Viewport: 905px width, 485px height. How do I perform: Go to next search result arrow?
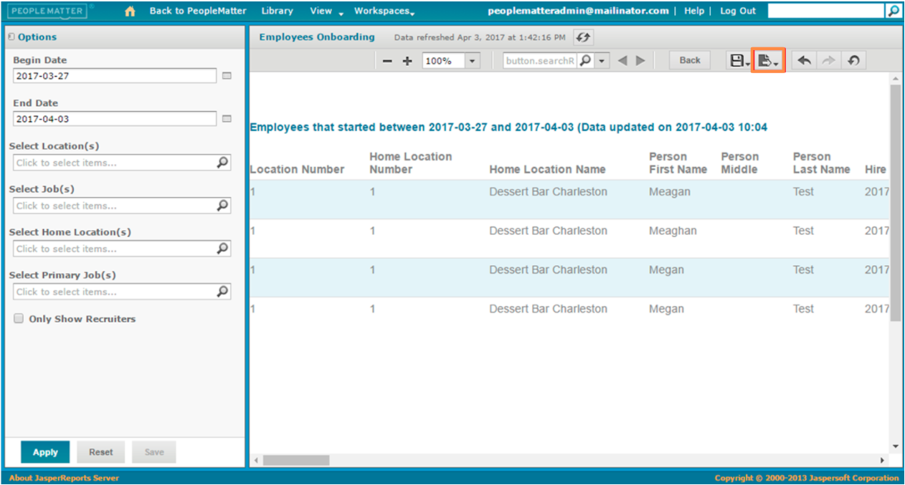(640, 61)
